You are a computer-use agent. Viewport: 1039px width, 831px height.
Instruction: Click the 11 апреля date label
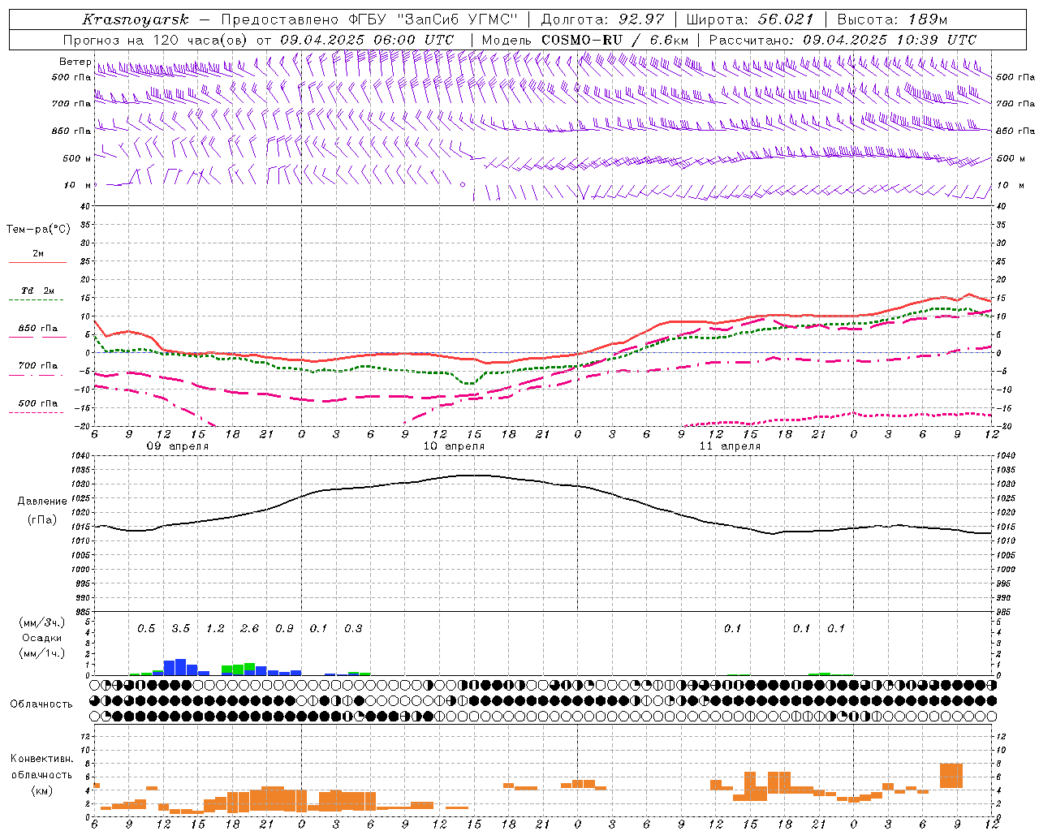click(730, 446)
